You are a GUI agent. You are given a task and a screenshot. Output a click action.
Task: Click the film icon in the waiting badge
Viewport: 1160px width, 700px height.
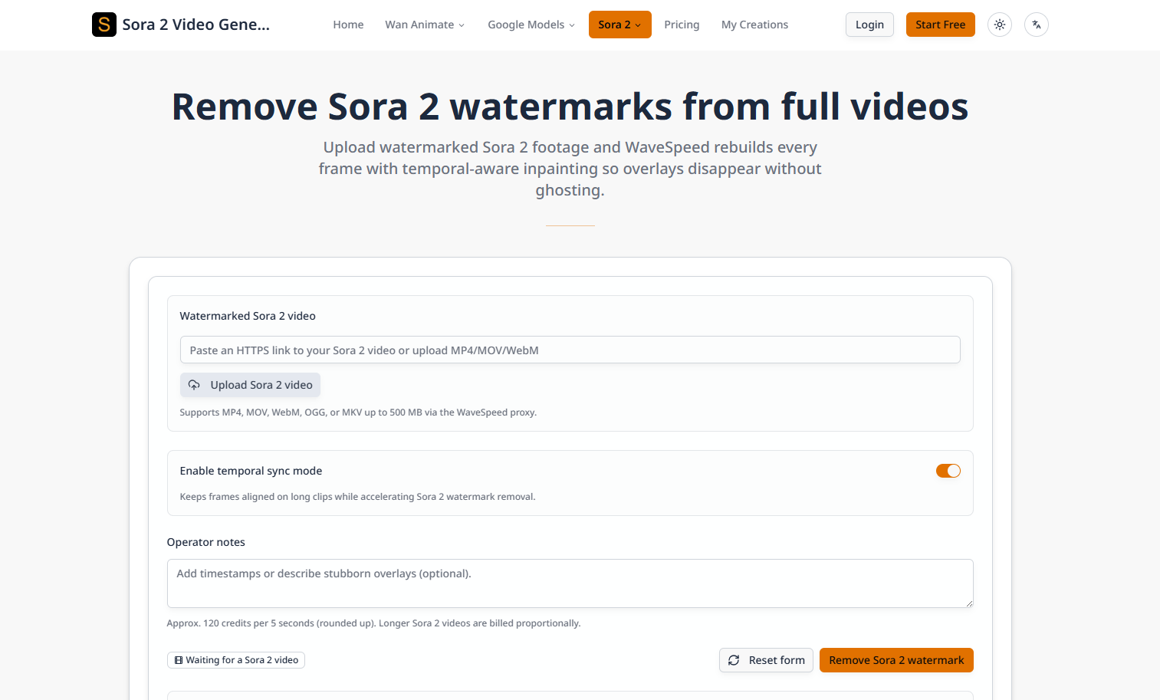[178, 660]
